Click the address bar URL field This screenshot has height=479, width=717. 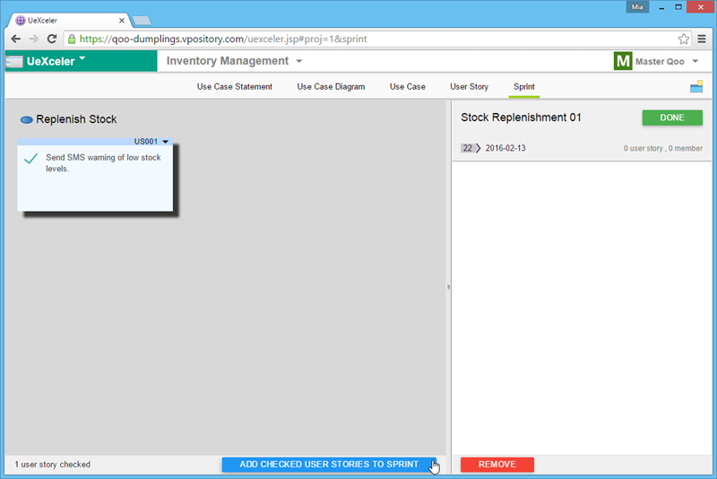click(376, 39)
